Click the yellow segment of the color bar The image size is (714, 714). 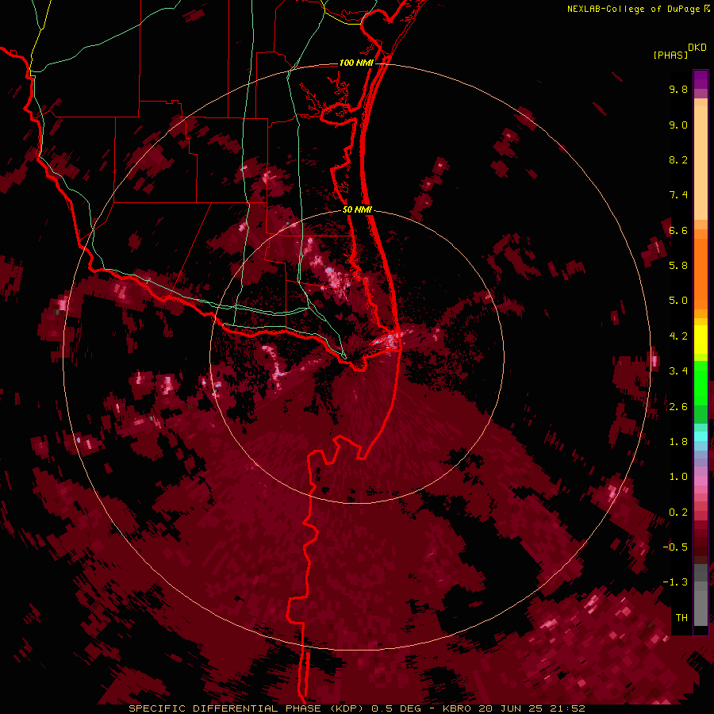coord(701,339)
